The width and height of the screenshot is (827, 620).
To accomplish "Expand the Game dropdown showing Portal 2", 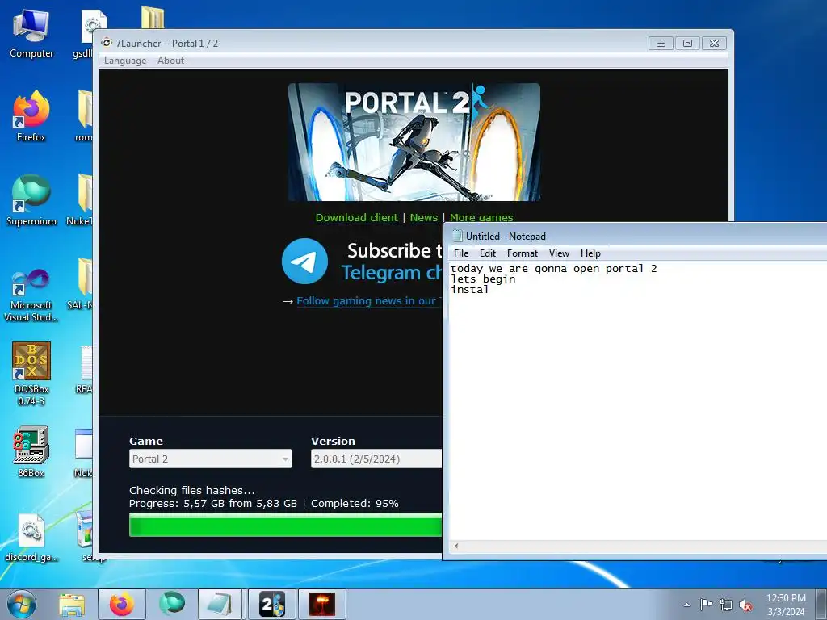I will [x=211, y=459].
